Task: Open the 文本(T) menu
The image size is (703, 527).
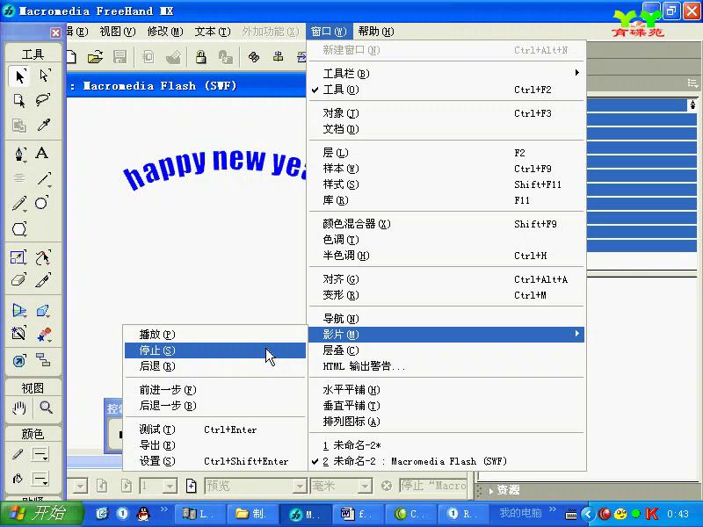Action: pyautogui.click(x=213, y=32)
